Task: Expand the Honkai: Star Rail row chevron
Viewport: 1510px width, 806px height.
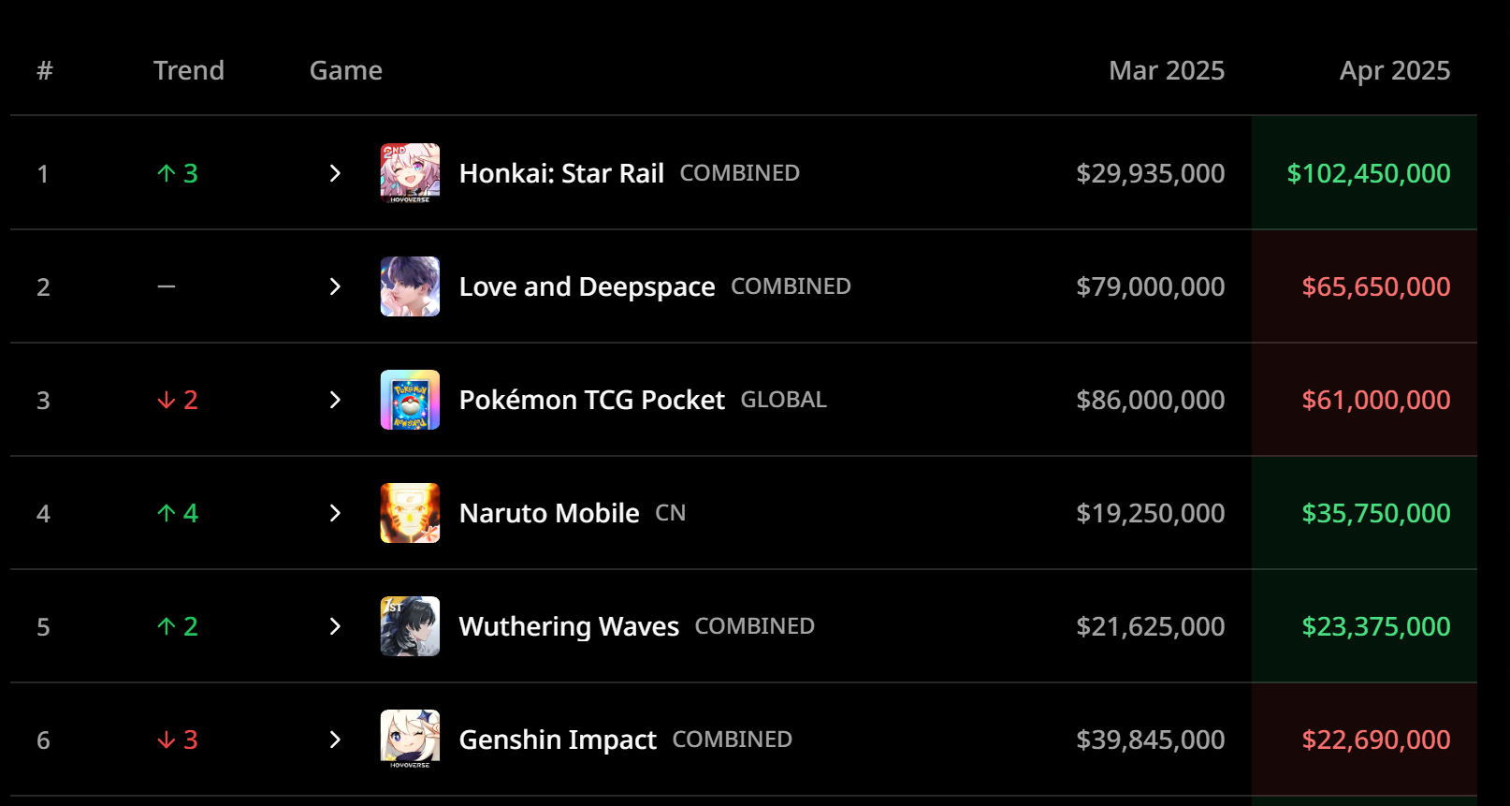Action: 335,173
